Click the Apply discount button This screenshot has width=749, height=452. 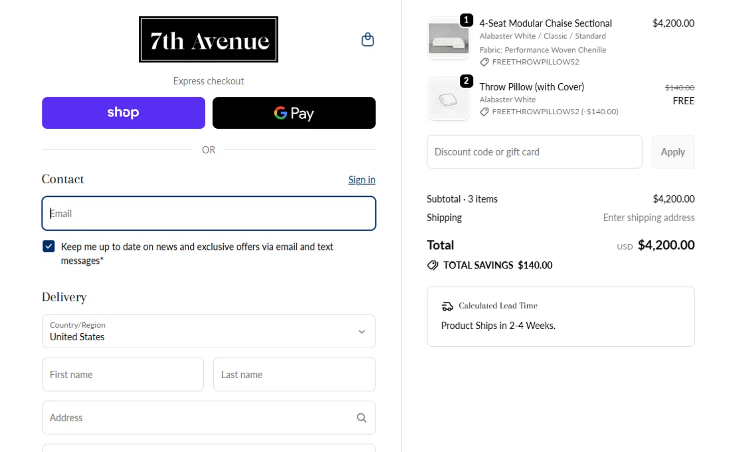[x=673, y=152]
